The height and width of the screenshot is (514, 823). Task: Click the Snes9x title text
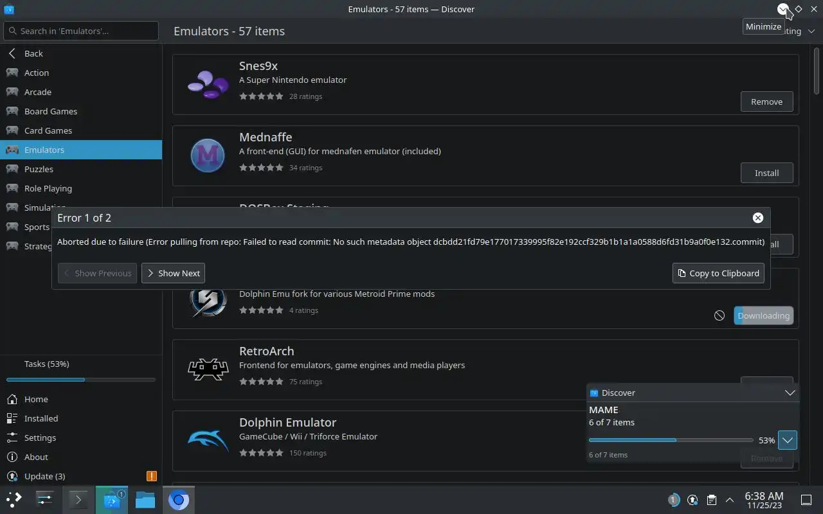click(x=258, y=66)
